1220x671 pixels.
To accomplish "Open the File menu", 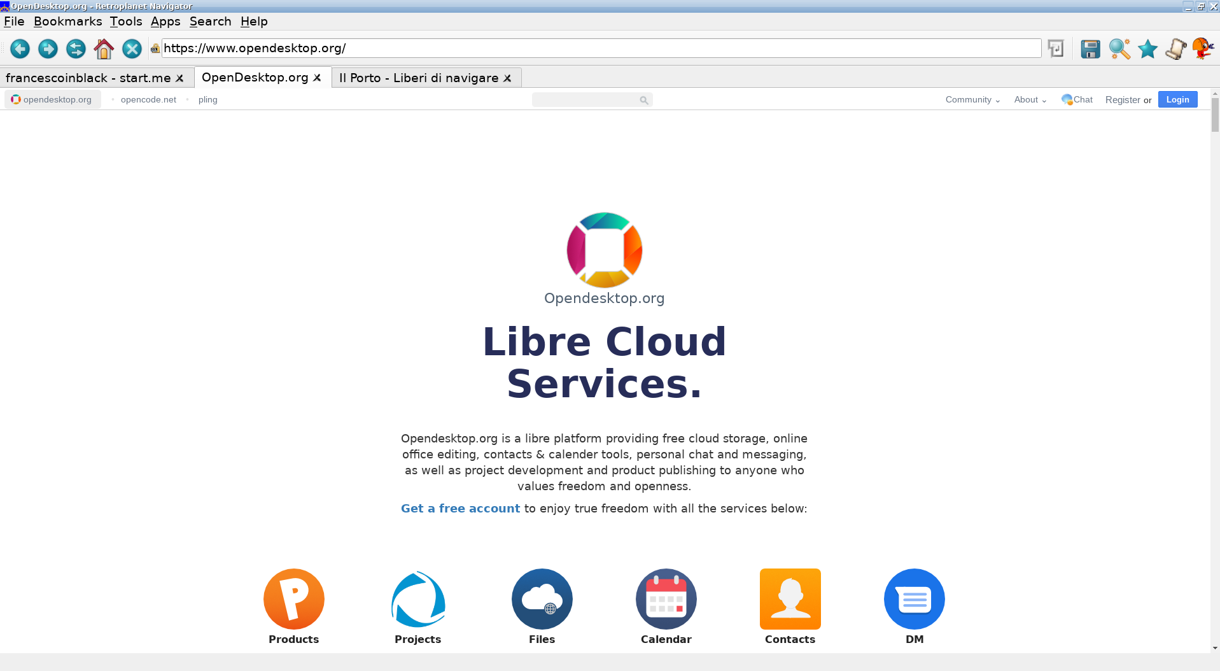I will point(14,21).
